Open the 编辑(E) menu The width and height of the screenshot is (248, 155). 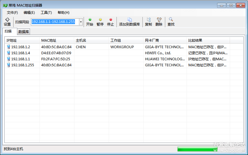[29, 13]
